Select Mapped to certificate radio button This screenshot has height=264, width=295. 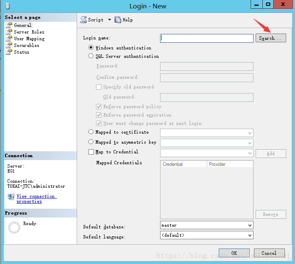[x=91, y=132]
